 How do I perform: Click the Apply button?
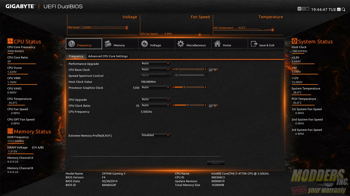pyautogui.click(x=216, y=163)
